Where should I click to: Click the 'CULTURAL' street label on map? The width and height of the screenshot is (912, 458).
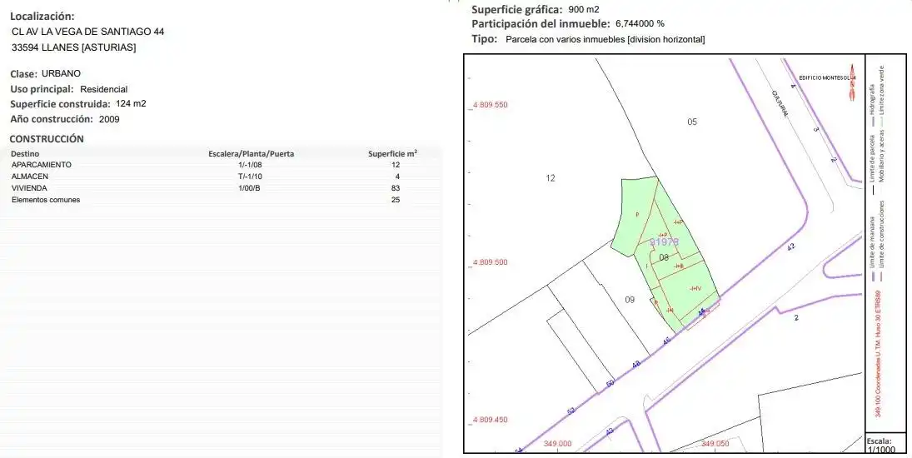[780, 104]
